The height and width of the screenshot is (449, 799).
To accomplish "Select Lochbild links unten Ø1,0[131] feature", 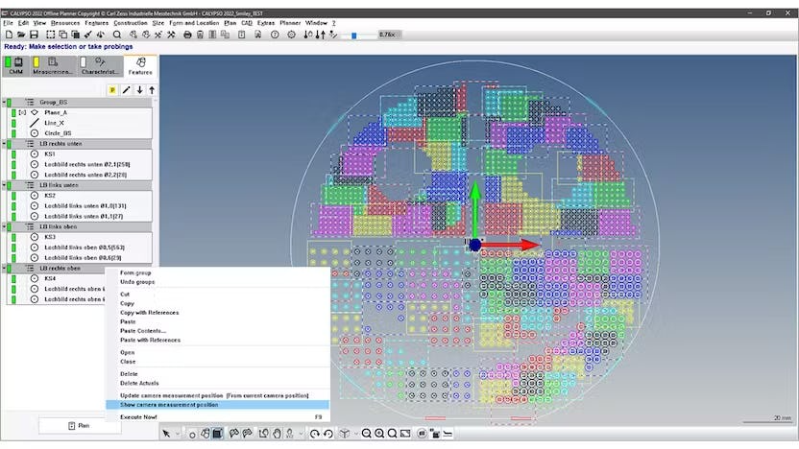I will [x=85, y=205].
